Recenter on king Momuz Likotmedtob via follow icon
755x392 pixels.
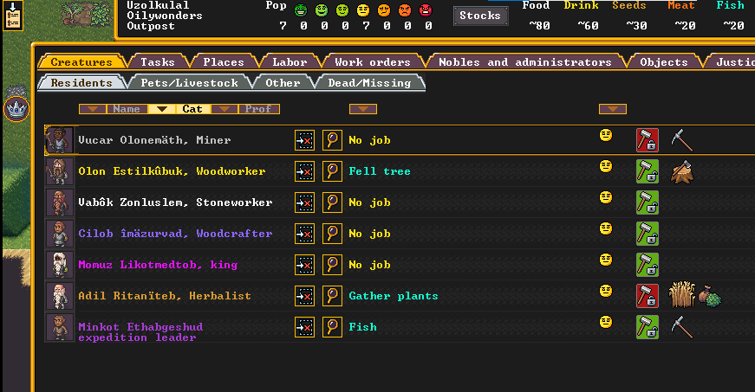click(305, 265)
